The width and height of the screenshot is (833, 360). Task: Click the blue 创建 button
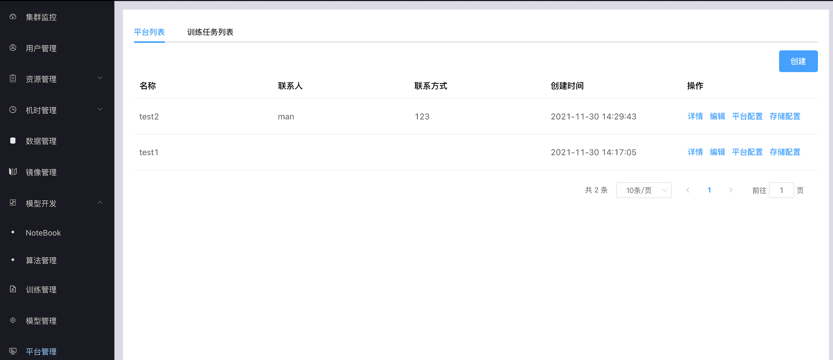point(798,61)
